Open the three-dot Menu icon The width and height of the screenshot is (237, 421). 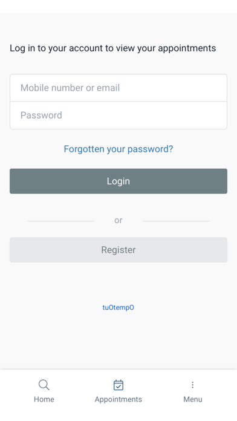(192, 385)
